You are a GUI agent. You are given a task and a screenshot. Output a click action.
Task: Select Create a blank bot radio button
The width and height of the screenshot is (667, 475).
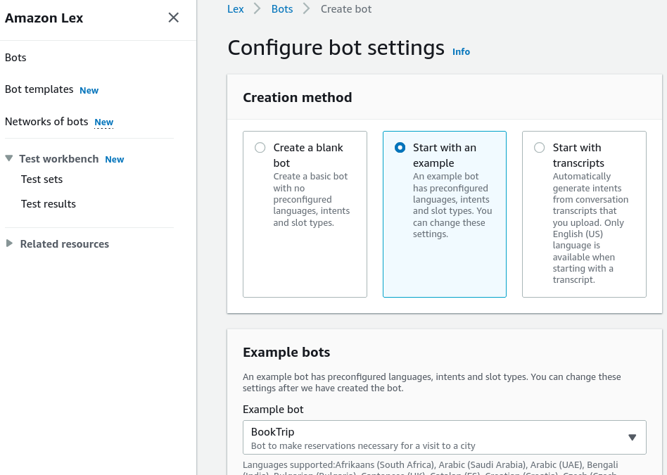coord(260,148)
